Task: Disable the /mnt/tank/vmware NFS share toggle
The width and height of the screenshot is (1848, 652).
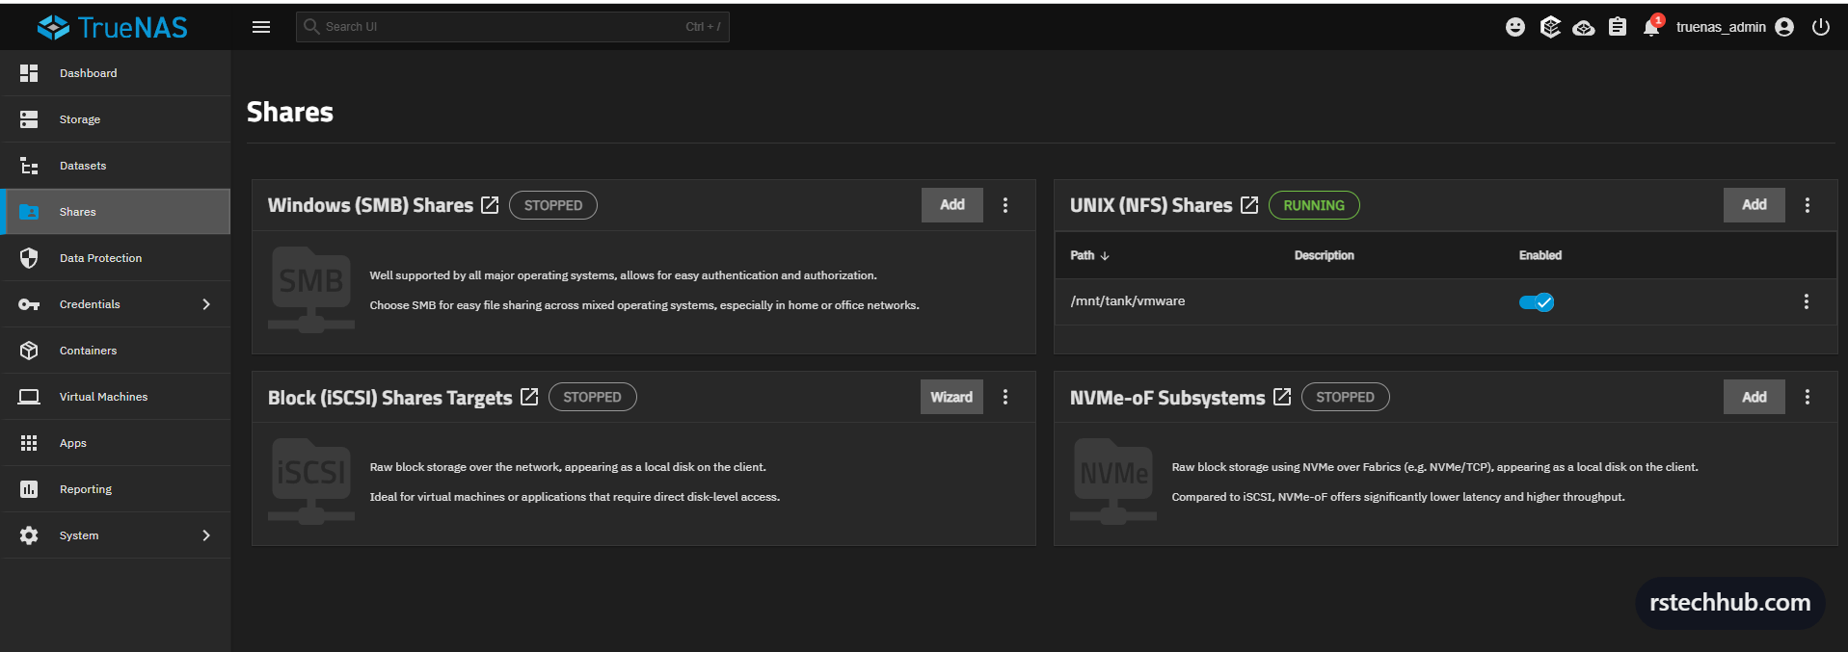Action: tap(1537, 302)
